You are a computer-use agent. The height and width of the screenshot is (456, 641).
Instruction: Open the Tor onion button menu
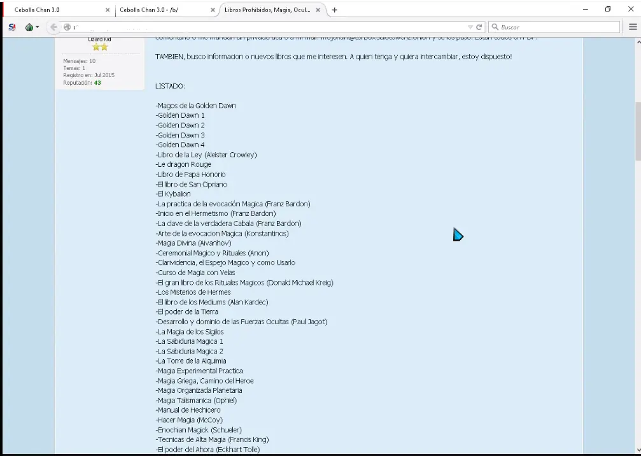(x=29, y=27)
